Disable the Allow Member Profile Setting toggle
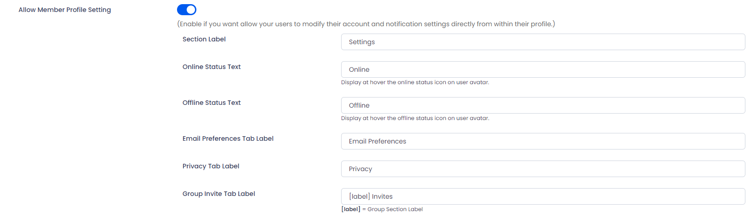Image resolution: width=756 pixels, height=224 pixels. [x=187, y=10]
